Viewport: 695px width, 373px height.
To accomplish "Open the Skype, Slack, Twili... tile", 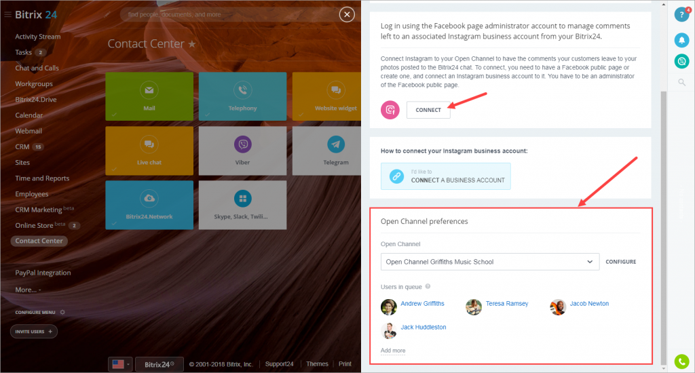I will point(242,205).
